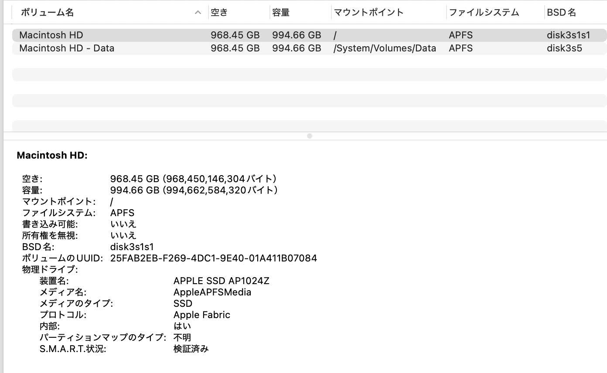This screenshot has height=373, width=607.
Task: Click the volume UUID value text
Action: [212, 258]
